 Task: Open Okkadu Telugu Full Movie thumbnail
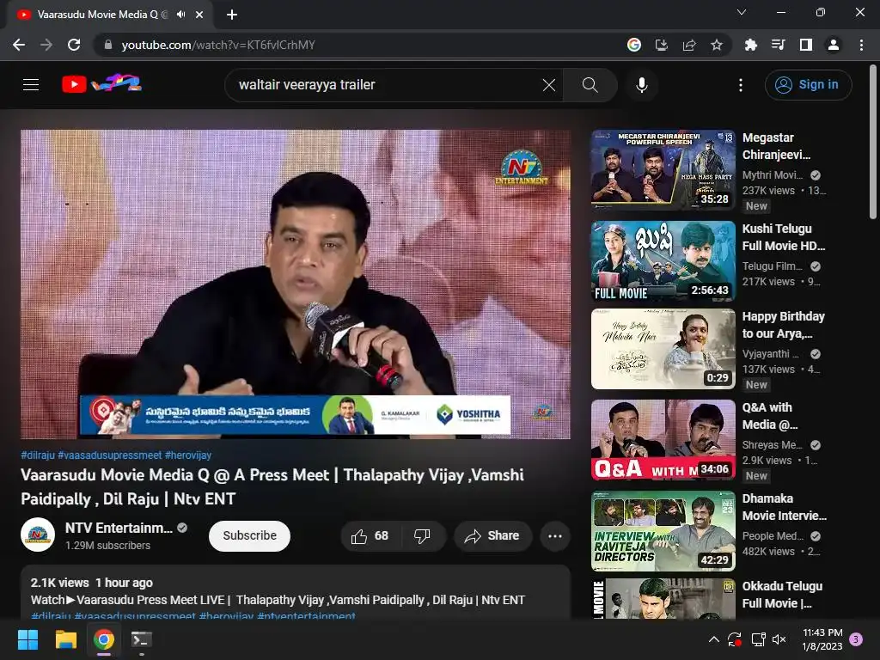click(663, 599)
